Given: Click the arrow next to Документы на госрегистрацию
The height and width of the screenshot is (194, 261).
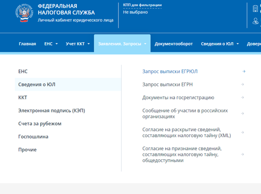Looking at the screenshot, I should coord(243,97).
